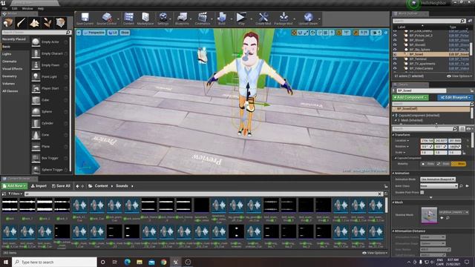Select the Paint mode brush icon

22,23
